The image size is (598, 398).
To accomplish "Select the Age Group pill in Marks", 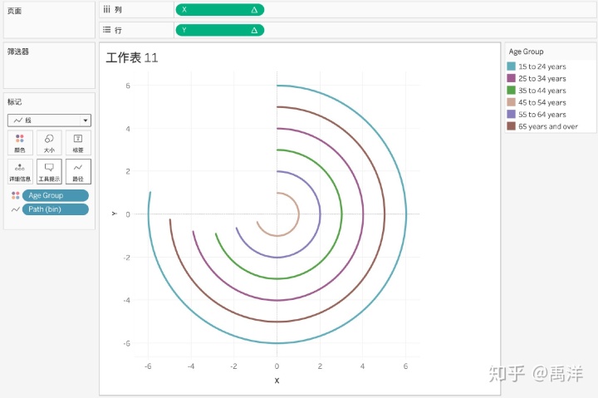I will tap(56, 195).
